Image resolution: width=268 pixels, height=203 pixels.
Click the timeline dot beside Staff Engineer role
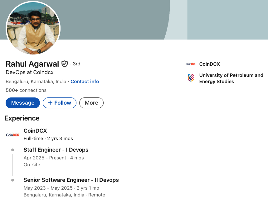pos(12,150)
